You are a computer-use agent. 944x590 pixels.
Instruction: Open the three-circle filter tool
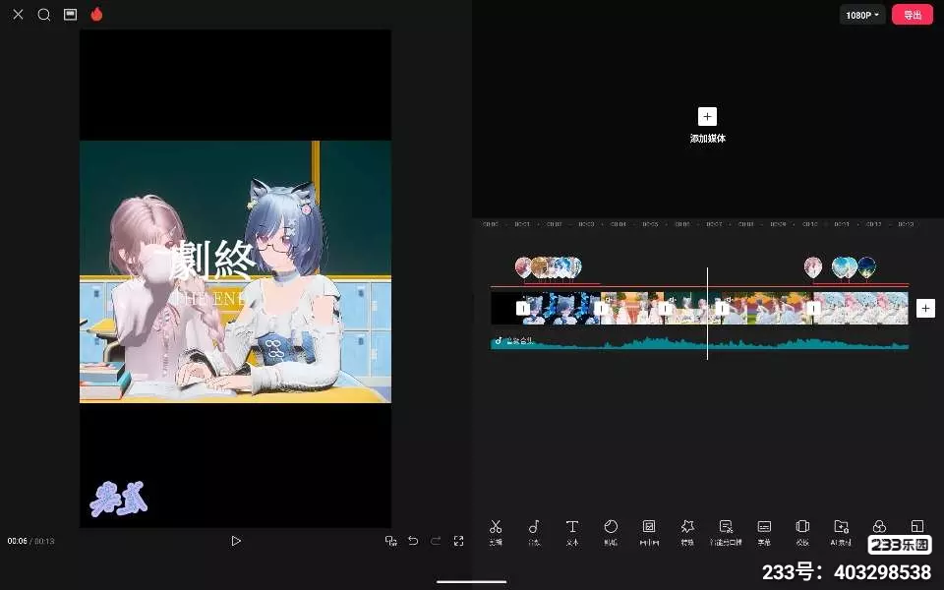point(879,527)
